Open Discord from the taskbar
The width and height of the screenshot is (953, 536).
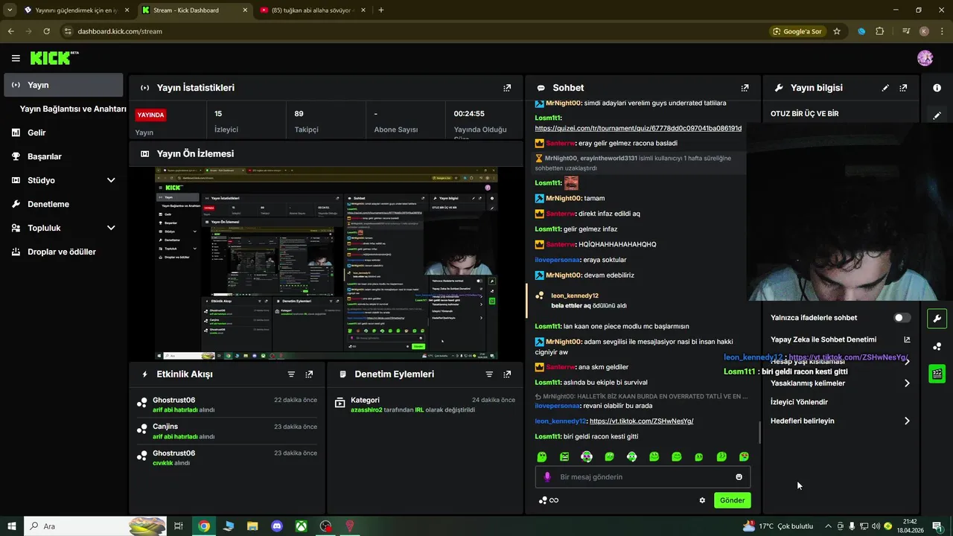click(277, 526)
